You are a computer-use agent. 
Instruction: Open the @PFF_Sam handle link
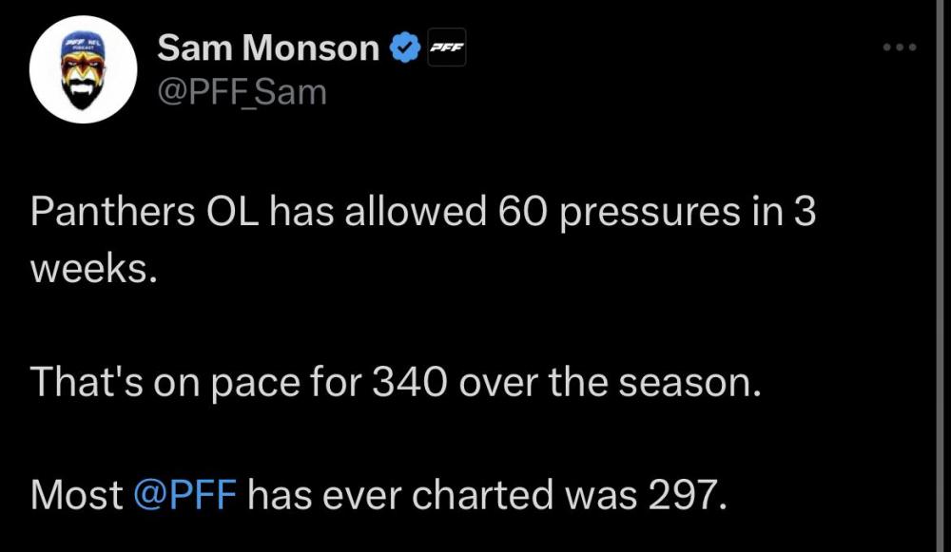click(x=241, y=92)
